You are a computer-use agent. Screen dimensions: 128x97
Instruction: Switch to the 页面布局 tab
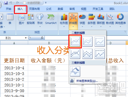point(34,9)
